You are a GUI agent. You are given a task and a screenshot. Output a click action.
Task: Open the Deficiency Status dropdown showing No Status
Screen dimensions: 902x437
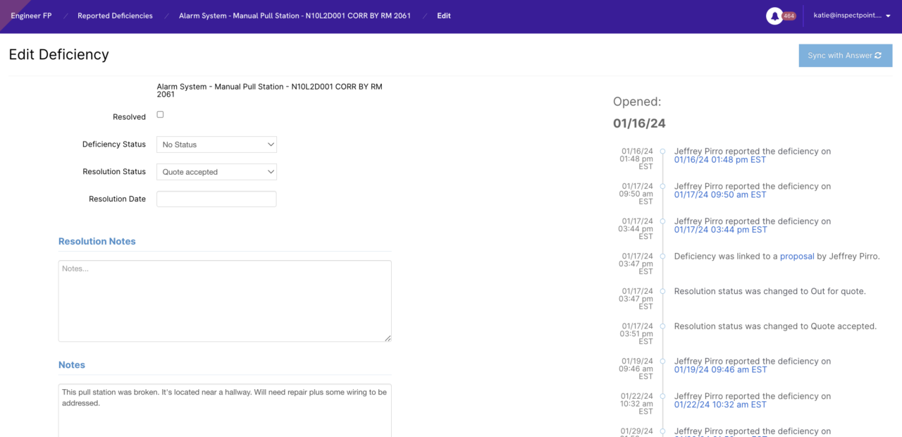point(216,144)
